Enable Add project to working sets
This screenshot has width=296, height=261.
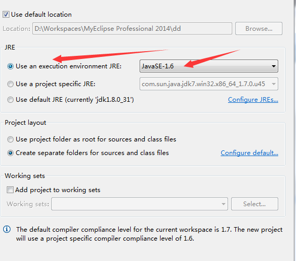(x=10, y=190)
